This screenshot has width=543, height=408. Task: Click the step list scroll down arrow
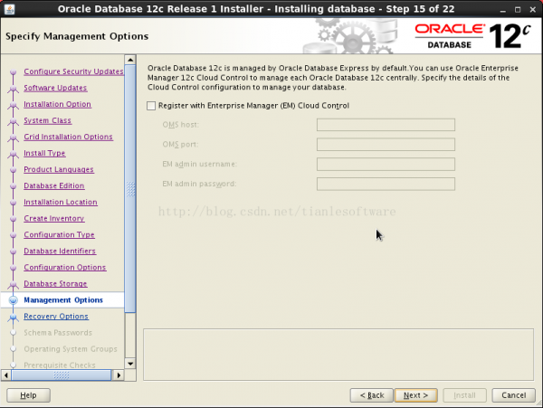point(130,364)
